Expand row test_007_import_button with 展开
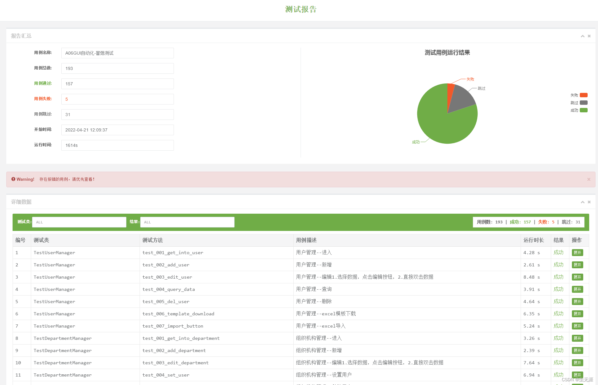Viewport: 598px width, 385px height. pyautogui.click(x=578, y=326)
